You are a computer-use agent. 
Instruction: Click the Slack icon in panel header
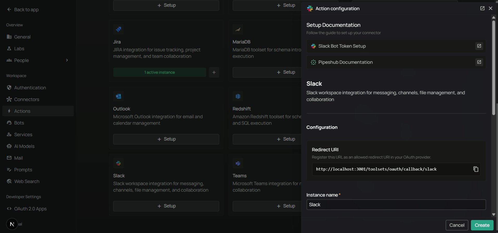pyautogui.click(x=310, y=8)
